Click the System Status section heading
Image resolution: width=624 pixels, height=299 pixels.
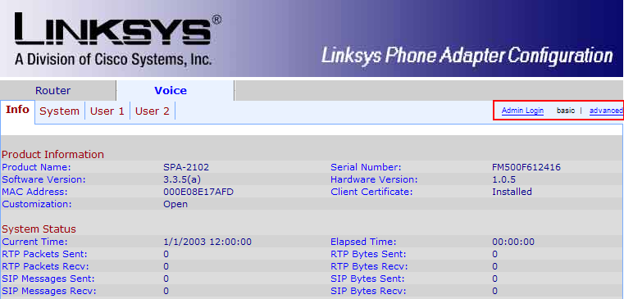coord(39,229)
